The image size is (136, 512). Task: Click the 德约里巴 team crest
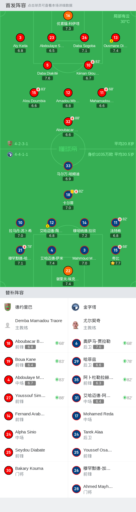click(8, 307)
